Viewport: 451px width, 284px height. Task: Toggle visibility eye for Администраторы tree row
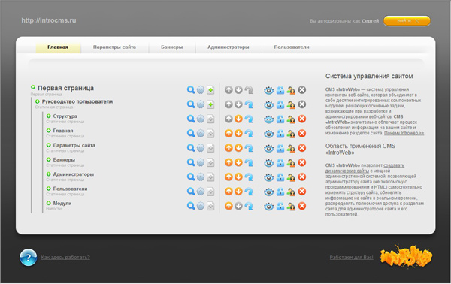coord(268,177)
